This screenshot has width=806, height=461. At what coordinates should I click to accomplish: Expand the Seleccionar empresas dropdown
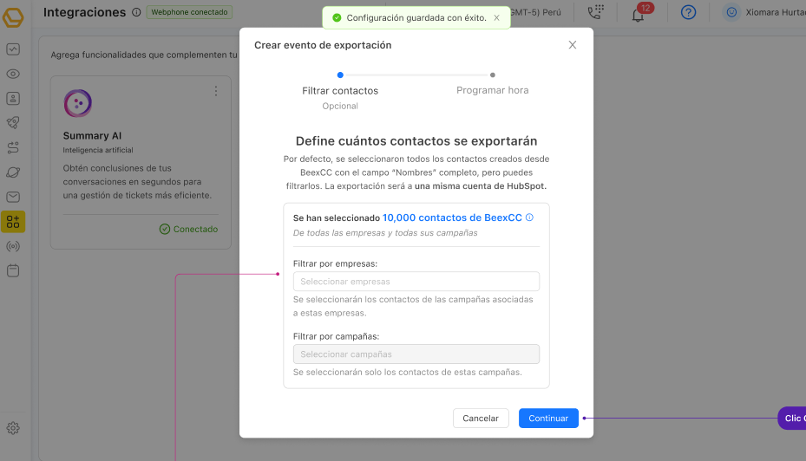(416, 282)
